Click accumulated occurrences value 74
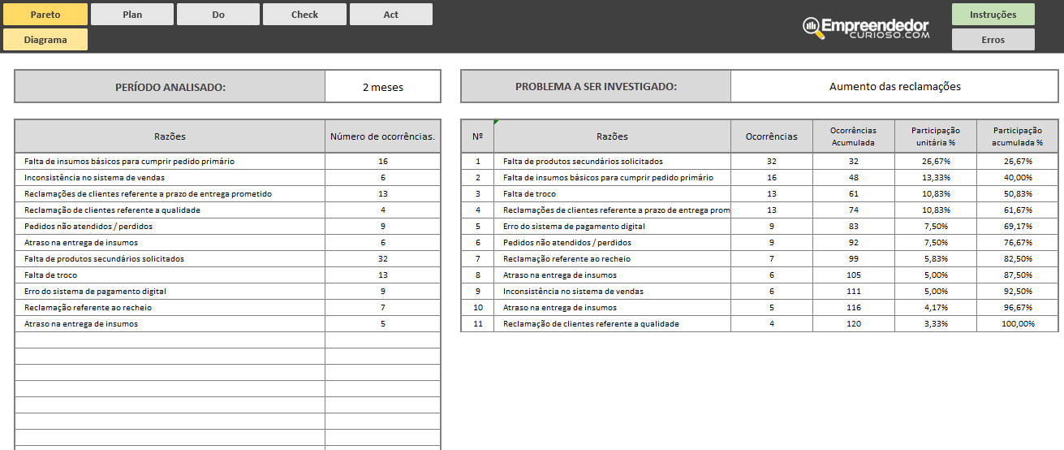1064x450 pixels. 854,210
